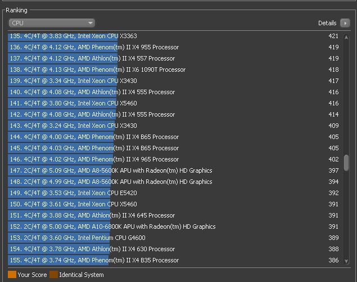Select row 141 Xeon X5460 at 3.80 GHz

[175, 103]
